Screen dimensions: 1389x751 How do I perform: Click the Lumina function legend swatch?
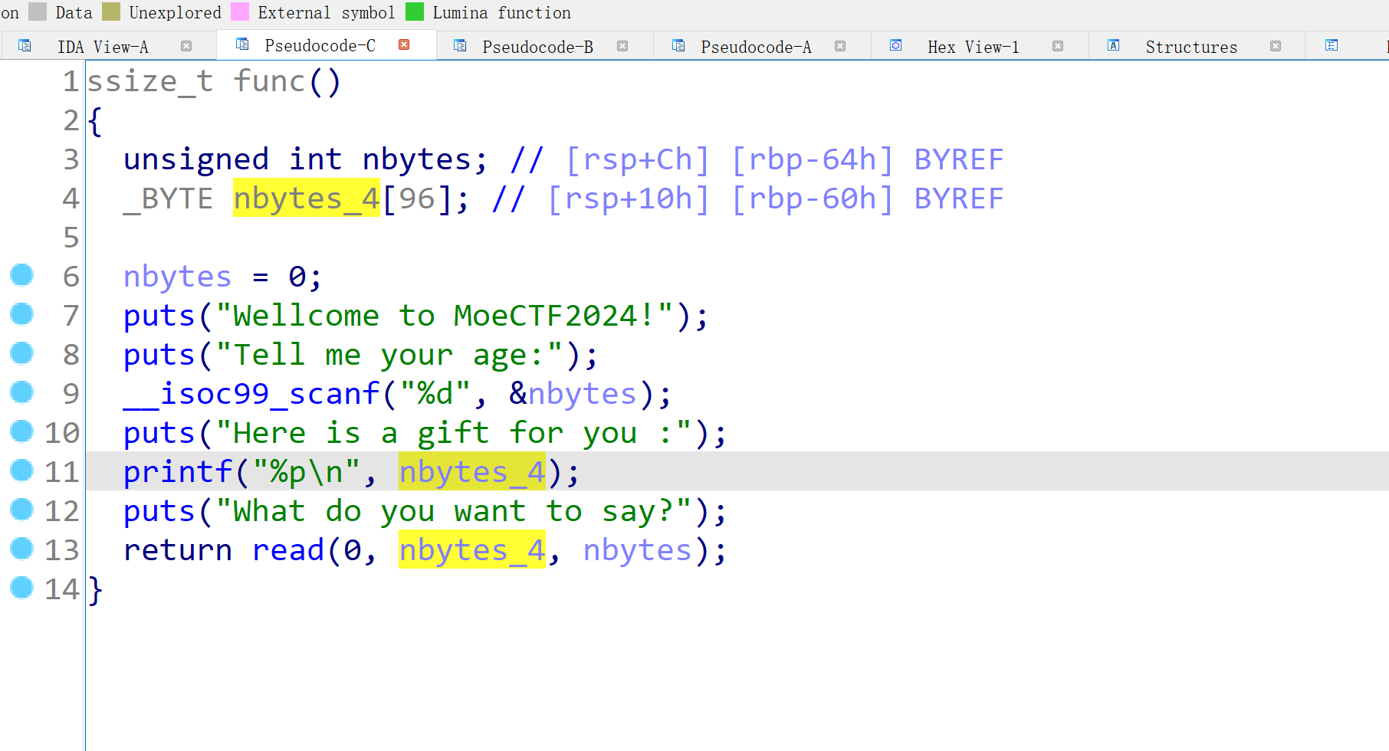click(x=415, y=11)
